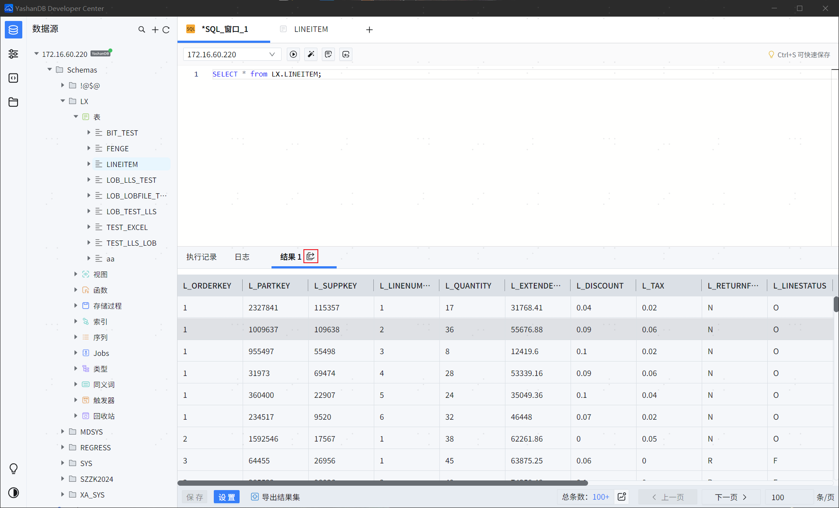Viewport: 839px width, 508px height.
Task: Click the pop-out icon beside 结果 1
Action: tap(310, 257)
